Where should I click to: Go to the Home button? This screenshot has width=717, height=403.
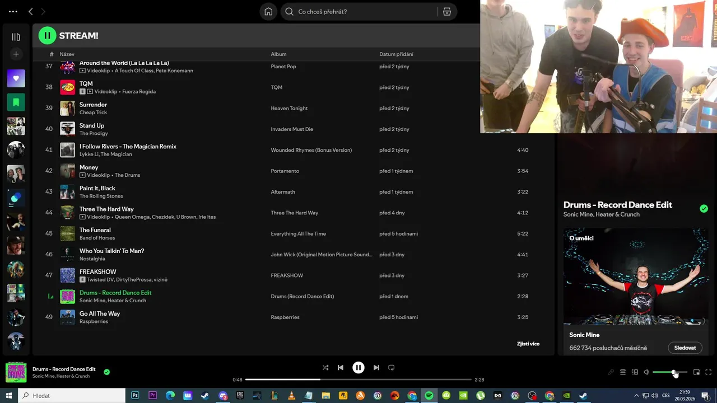268,12
